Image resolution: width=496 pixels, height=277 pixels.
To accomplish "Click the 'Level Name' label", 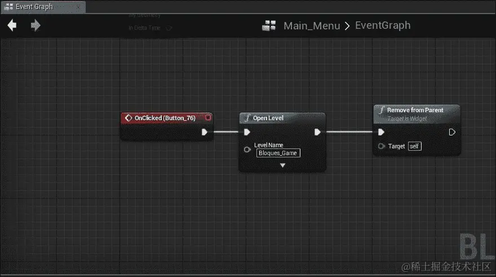I will click(x=268, y=145).
